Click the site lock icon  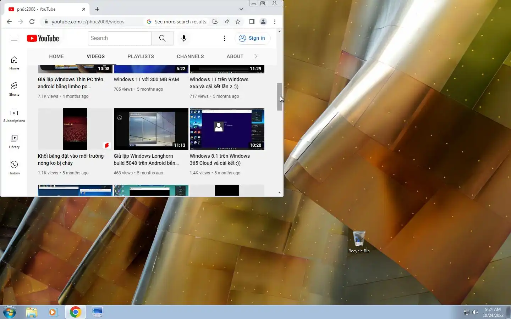click(x=46, y=22)
